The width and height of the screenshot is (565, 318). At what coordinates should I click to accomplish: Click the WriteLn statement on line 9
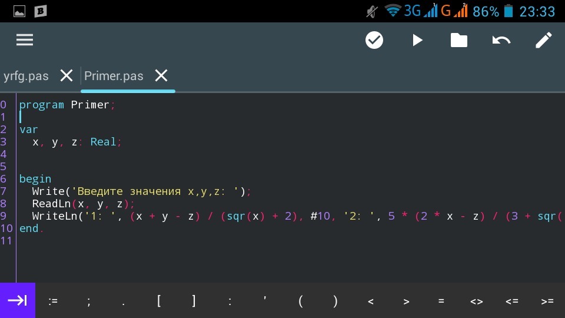tap(296, 216)
